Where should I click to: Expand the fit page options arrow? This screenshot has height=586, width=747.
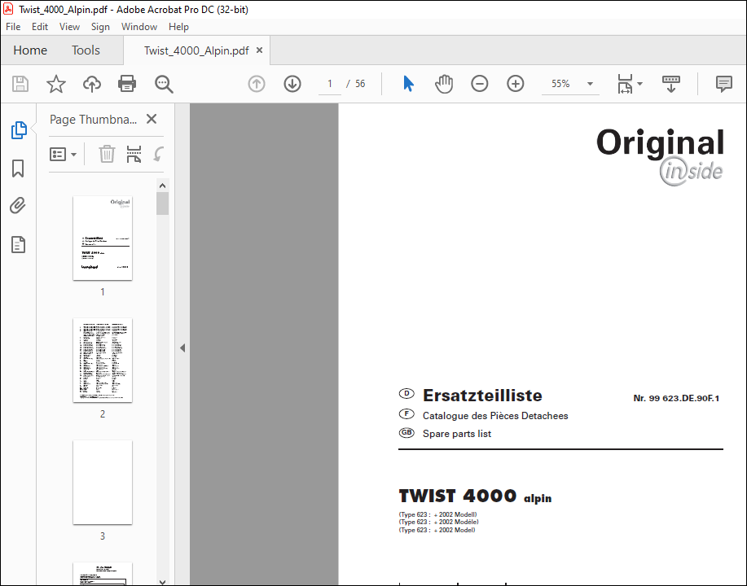(639, 84)
